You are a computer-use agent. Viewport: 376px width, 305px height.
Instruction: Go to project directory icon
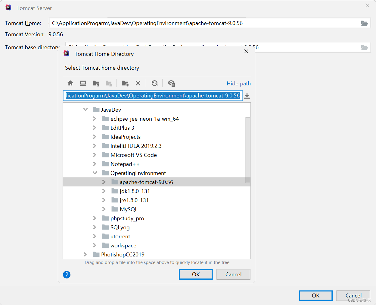coord(96,83)
